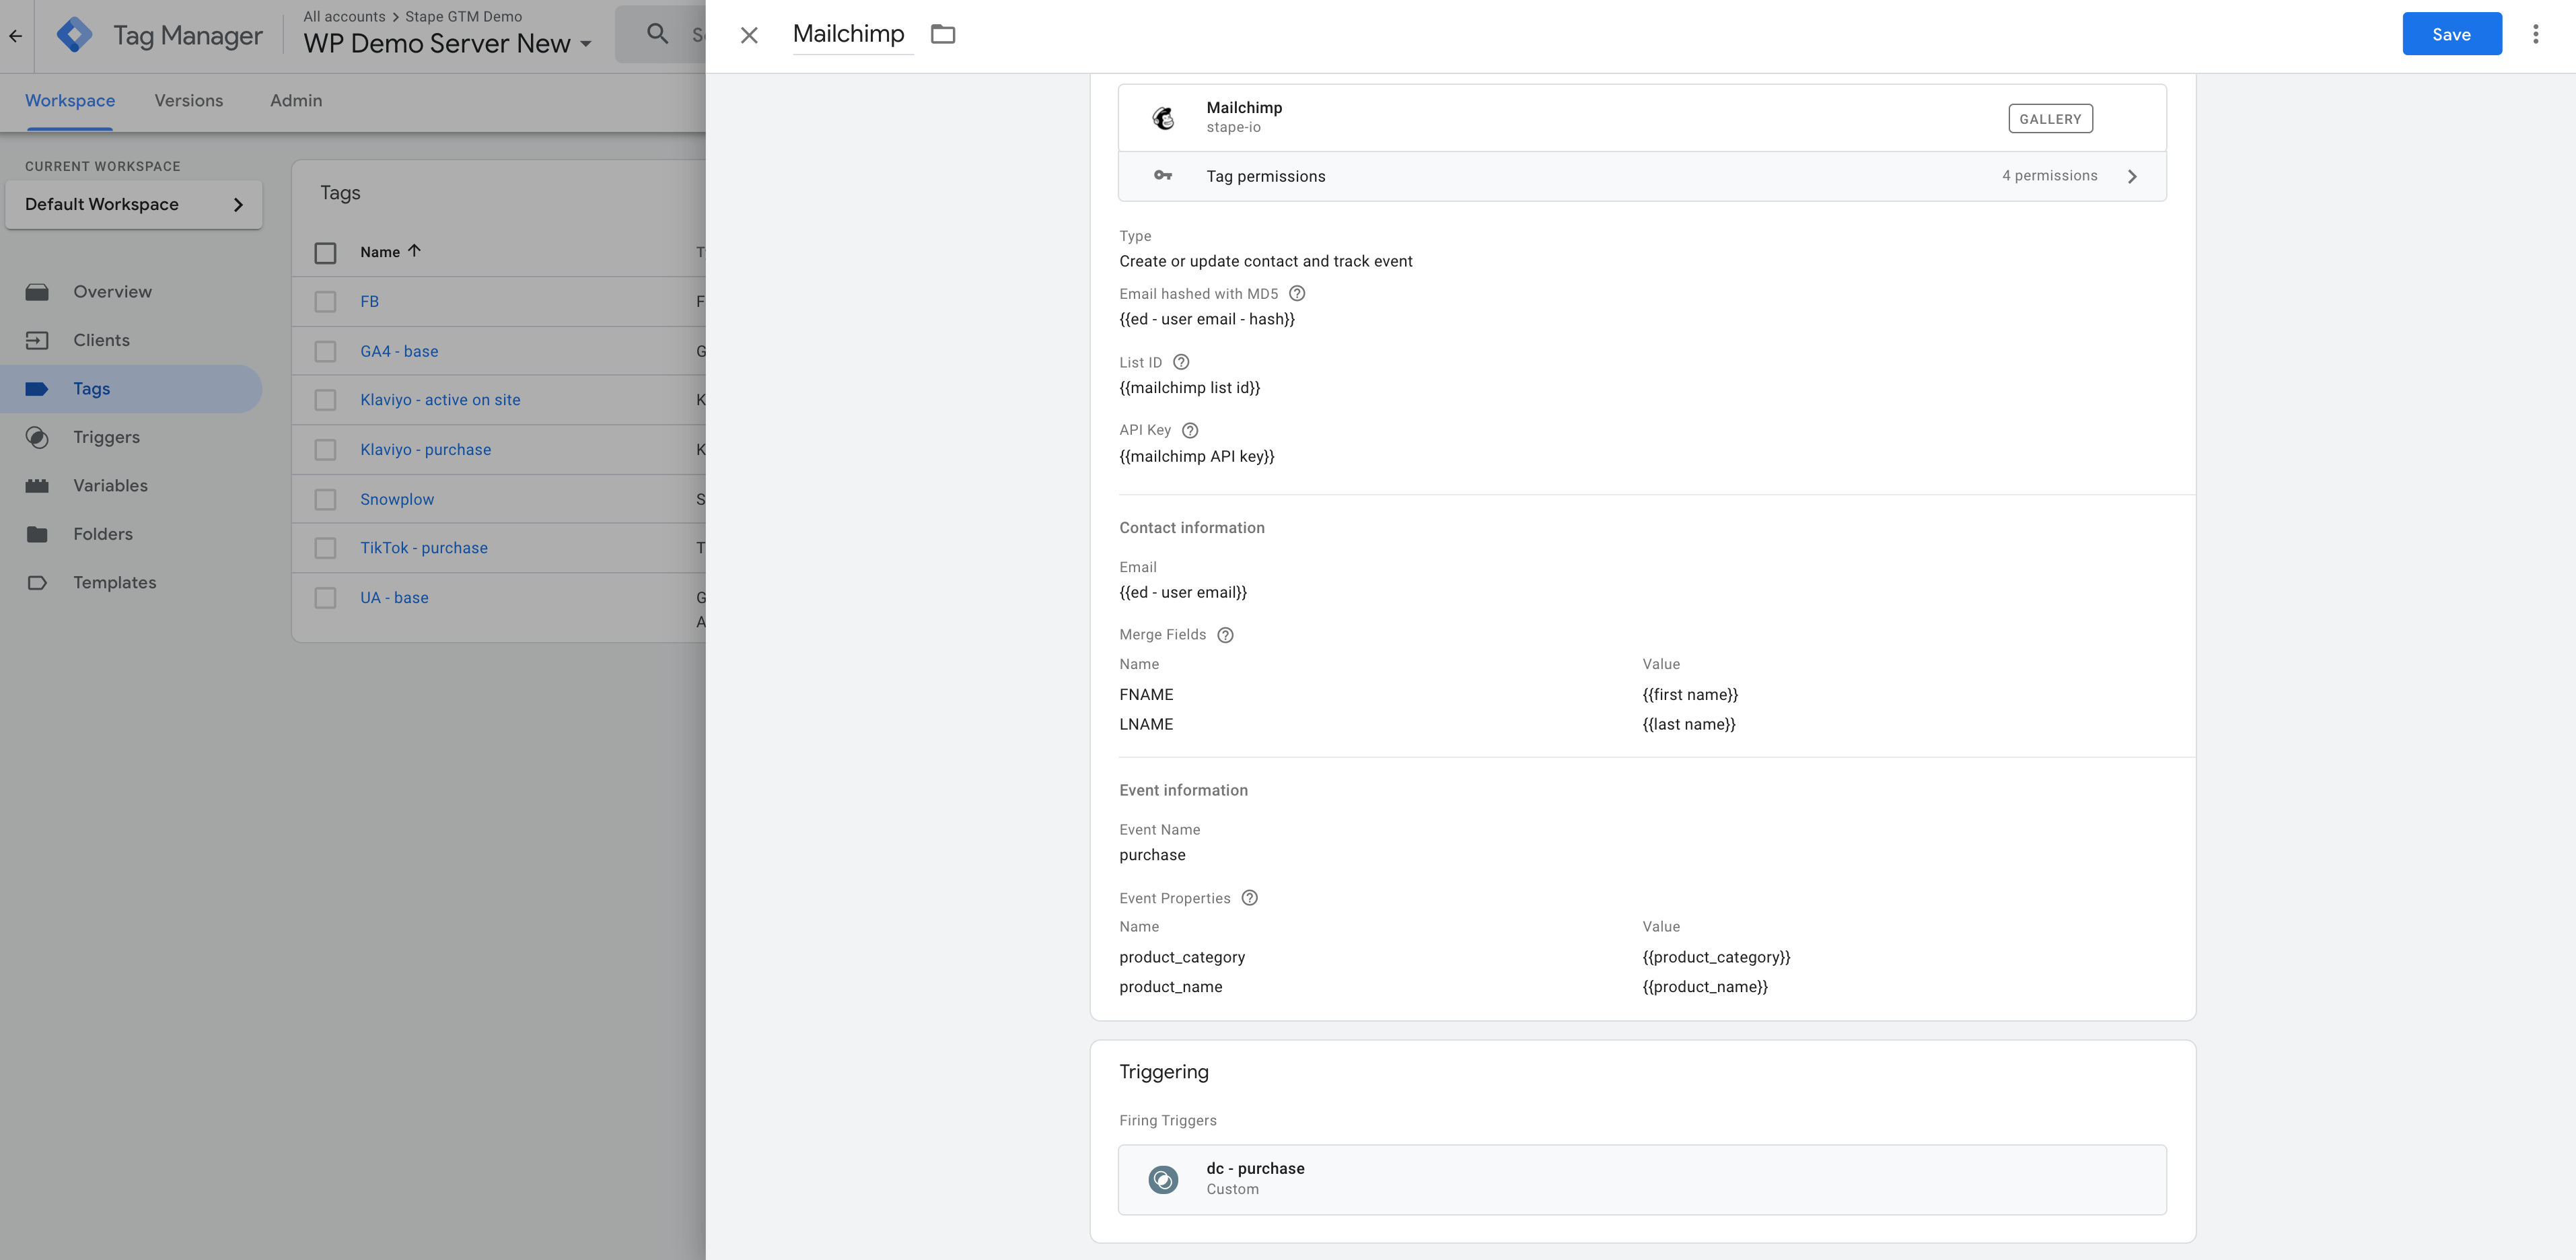Expand the Default Workspace selector
This screenshot has width=2576, height=1260.
coord(134,204)
